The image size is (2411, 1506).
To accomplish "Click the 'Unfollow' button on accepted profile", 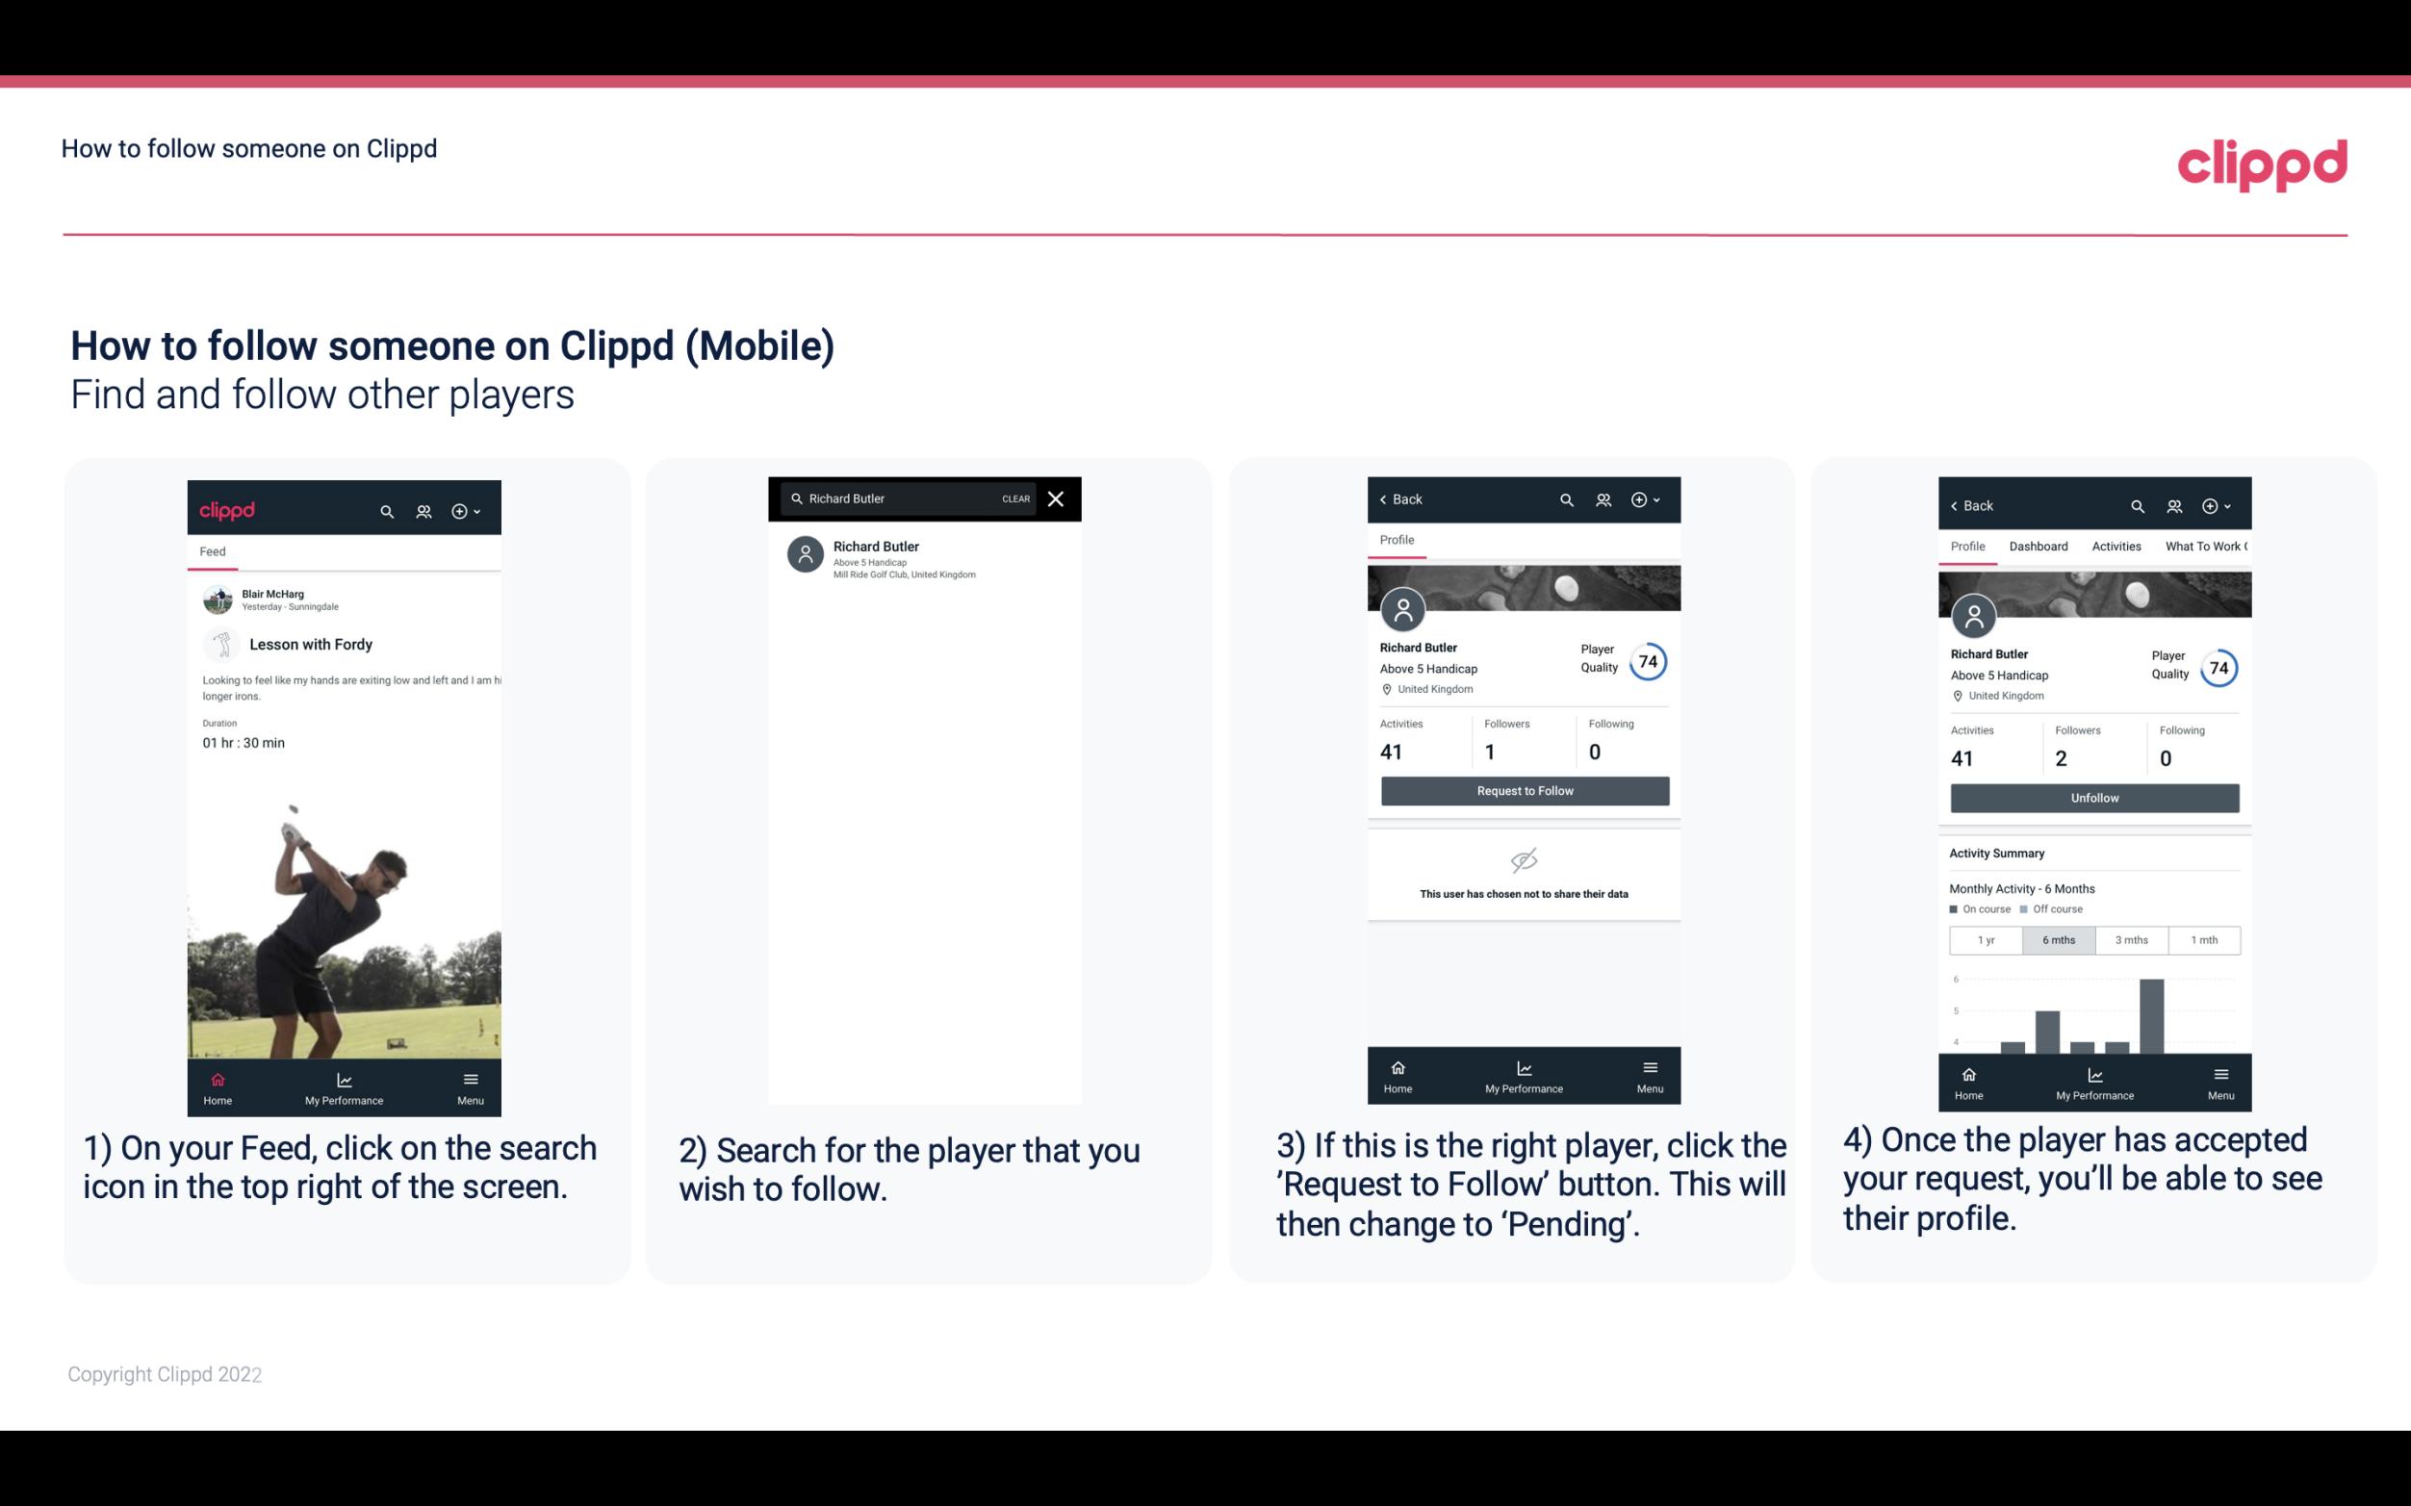I will point(2093,797).
